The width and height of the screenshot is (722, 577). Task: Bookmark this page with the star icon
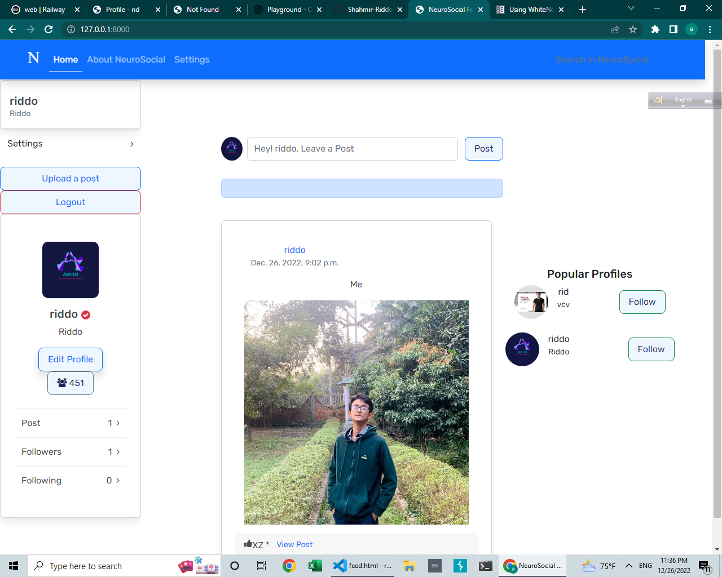click(633, 29)
